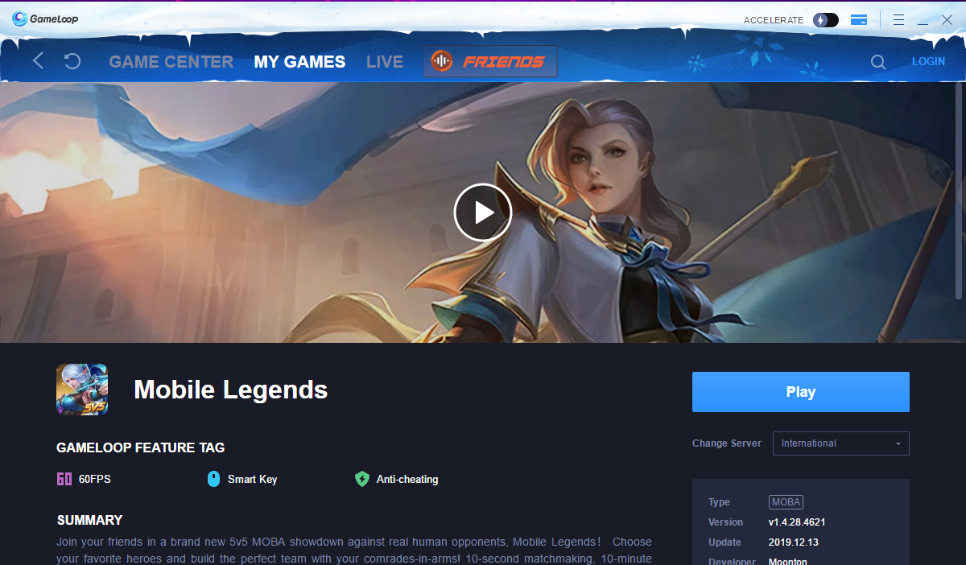Go back with the left arrow
Image resolution: width=966 pixels, height=565 pixels.
tap(38, 60)
